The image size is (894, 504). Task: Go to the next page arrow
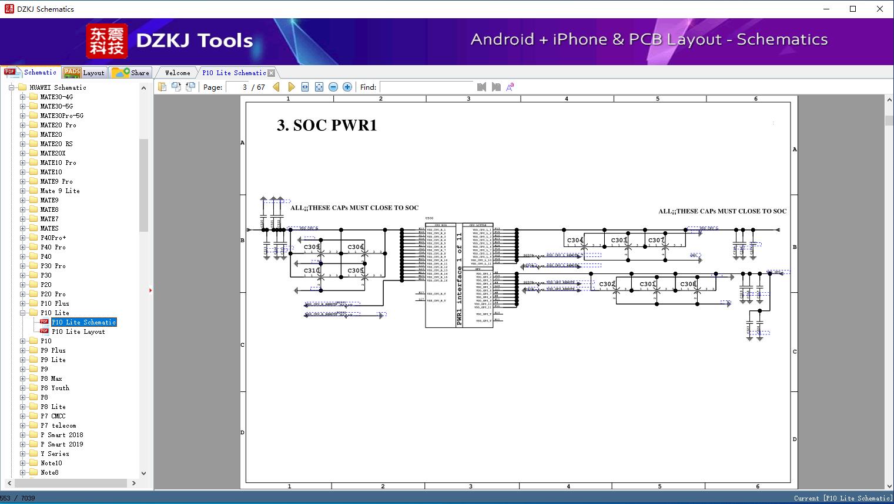coord(291,87)
